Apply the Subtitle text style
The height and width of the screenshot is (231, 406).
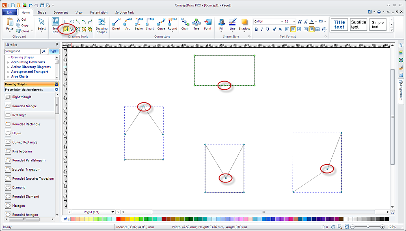coord(358,25)
